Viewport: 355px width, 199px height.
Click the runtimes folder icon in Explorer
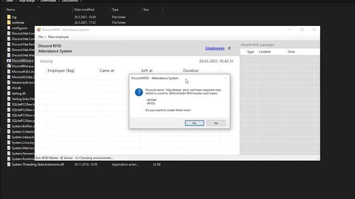[x=9, y=23]
